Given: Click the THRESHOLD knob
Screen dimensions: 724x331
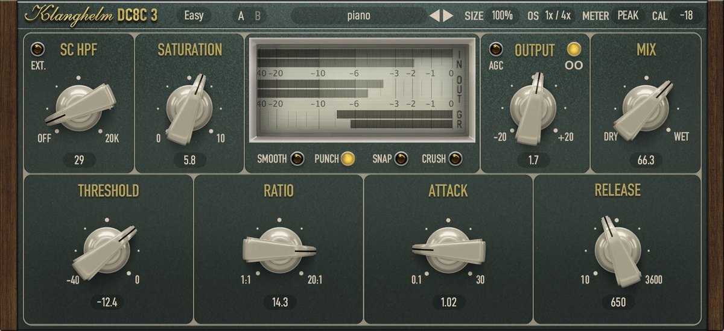Looking at the screenshot, I should pos(106,251).
